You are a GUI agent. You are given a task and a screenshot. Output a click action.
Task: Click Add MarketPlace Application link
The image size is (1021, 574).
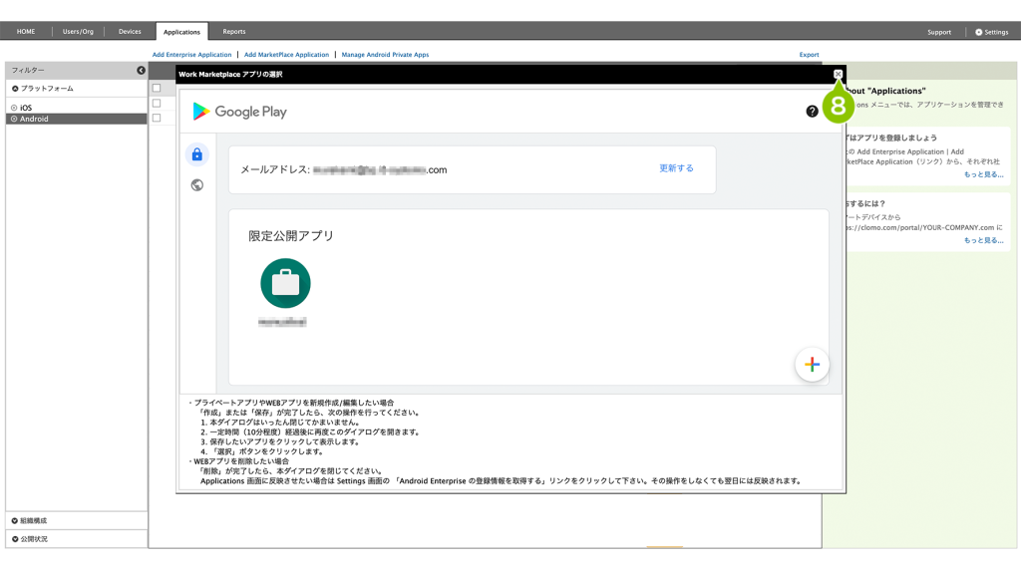pos(286,55)
